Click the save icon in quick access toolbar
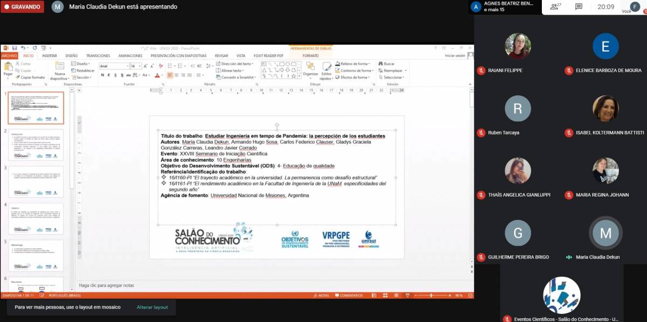Image resolution: width=647 pixels, height=322 pixels. (x=13, y=48)
